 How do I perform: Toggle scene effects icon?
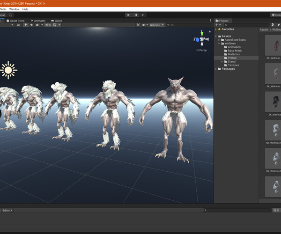[x=37, y=25]
